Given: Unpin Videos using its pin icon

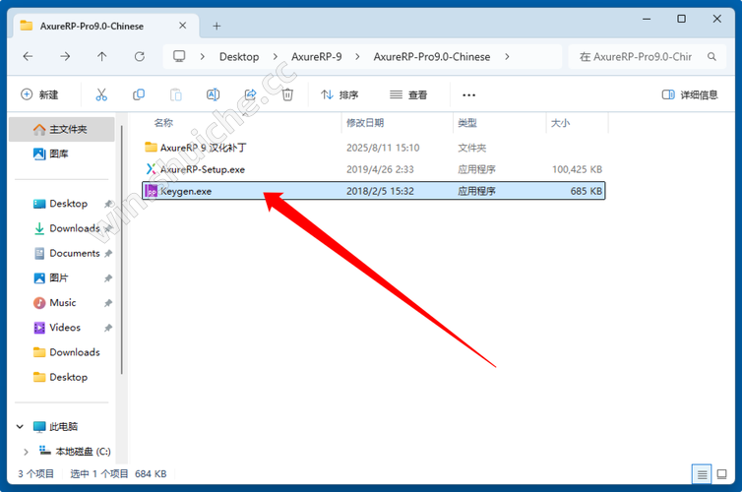Looking at the screenshot, I should point(108,328).
